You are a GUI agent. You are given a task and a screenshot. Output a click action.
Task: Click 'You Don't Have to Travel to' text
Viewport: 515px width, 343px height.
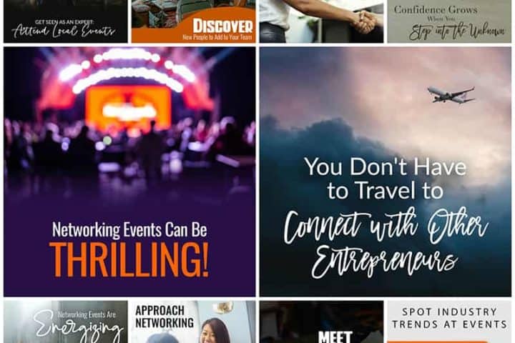(x=386, y=178)
